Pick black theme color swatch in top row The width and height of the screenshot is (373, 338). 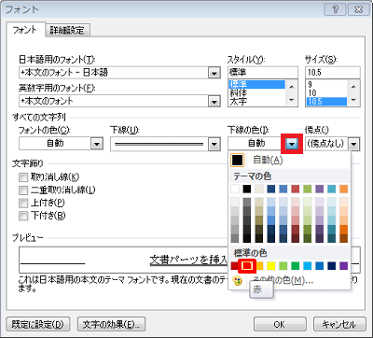point(247,189)
